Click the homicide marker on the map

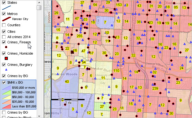72,52
